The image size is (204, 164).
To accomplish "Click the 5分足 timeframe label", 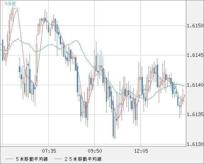I will [10, 4].
